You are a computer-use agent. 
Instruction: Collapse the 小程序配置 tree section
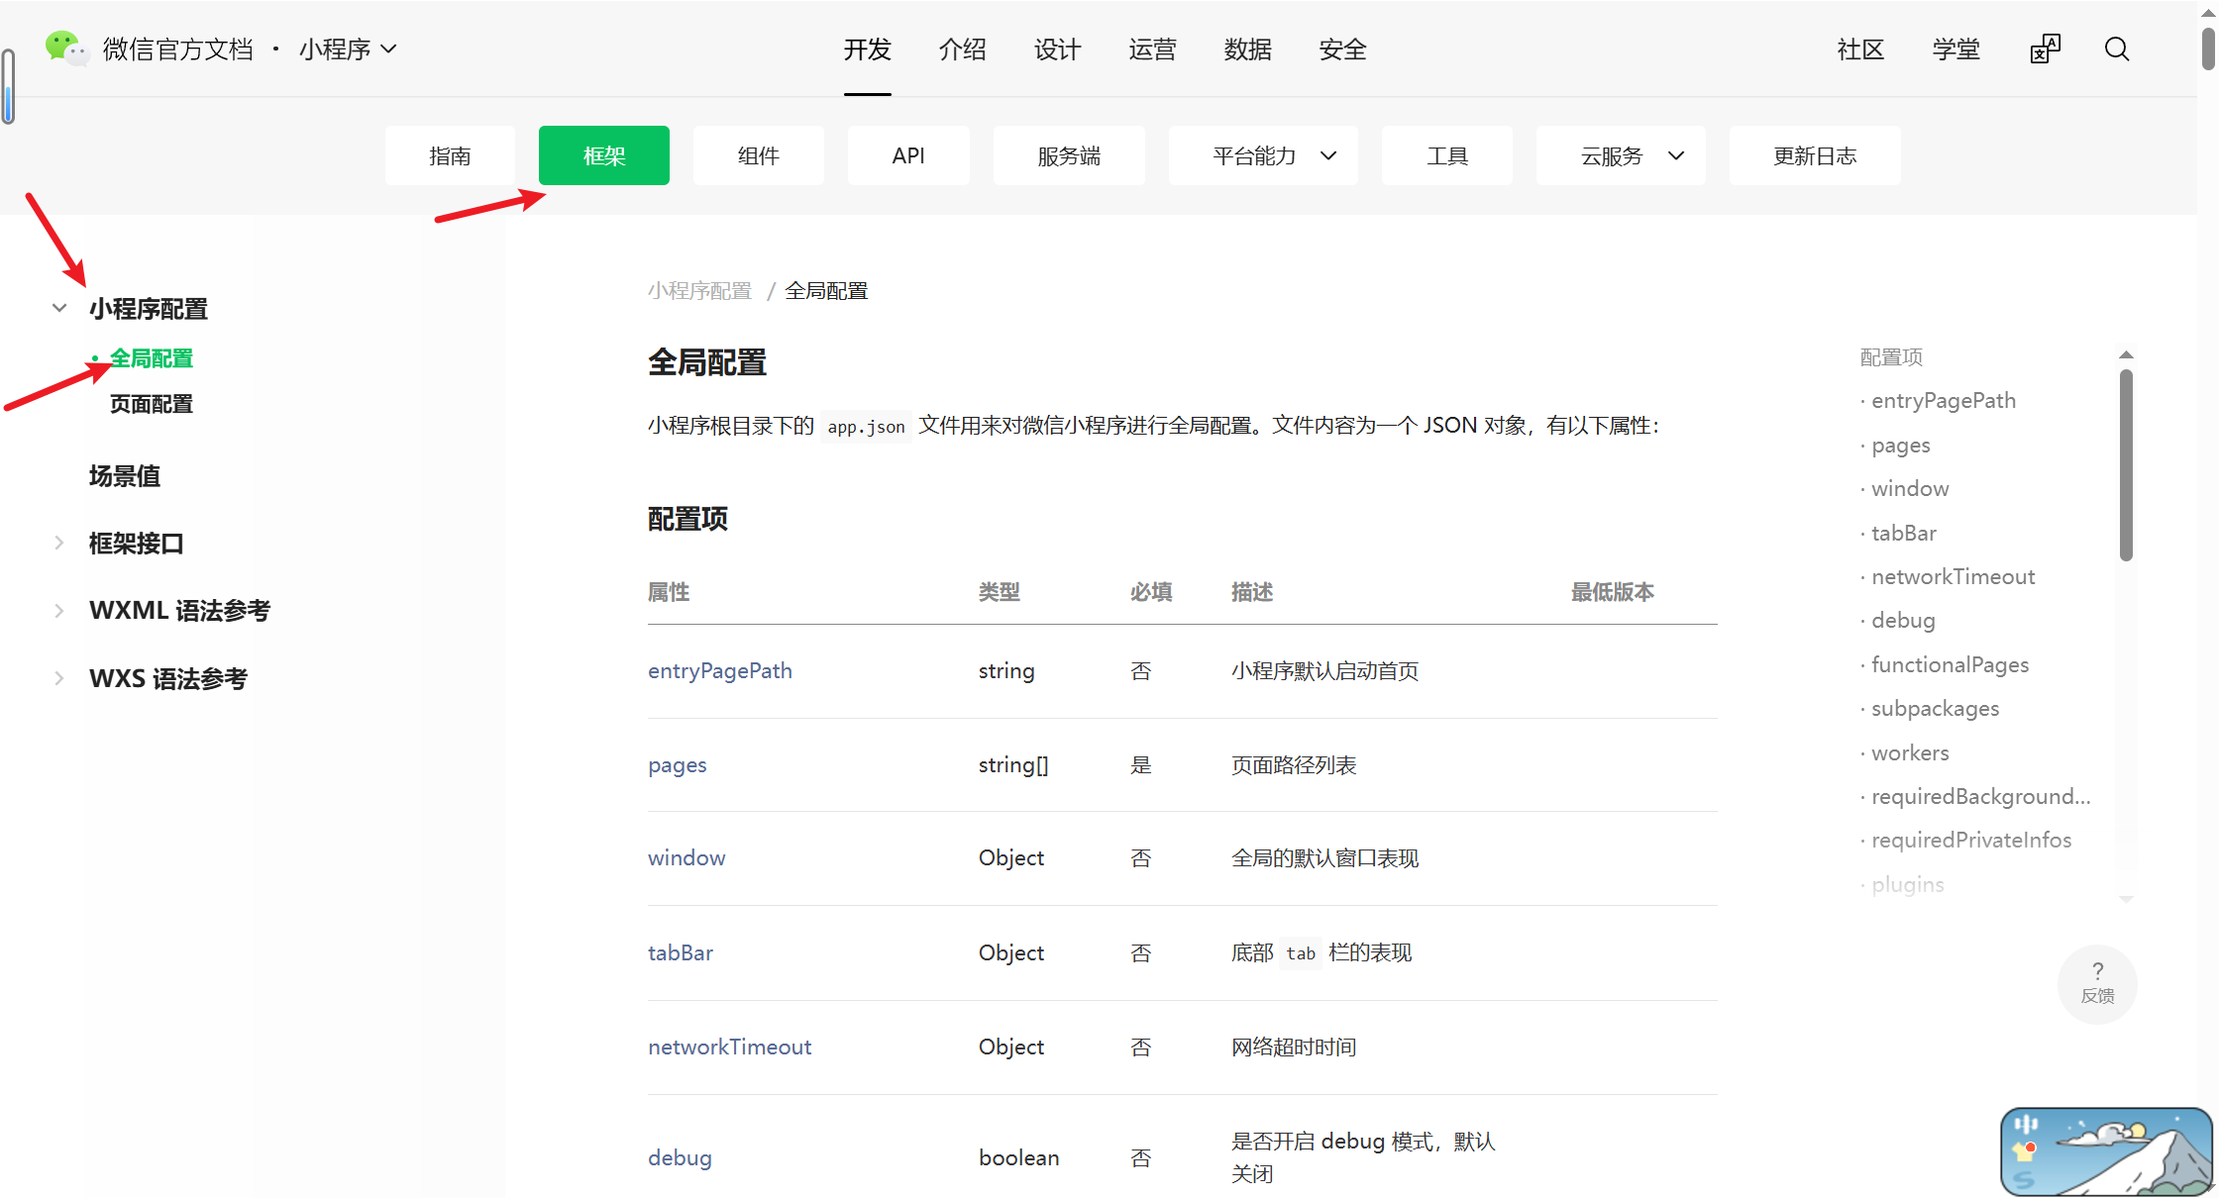(59, 308)
